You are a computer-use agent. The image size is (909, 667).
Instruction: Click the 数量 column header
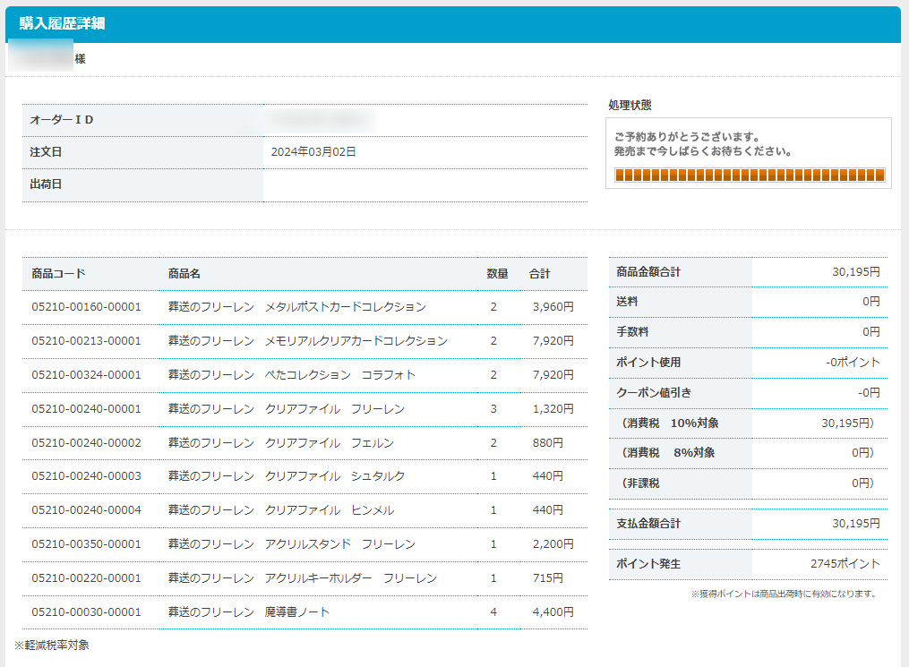coord(497,274)
